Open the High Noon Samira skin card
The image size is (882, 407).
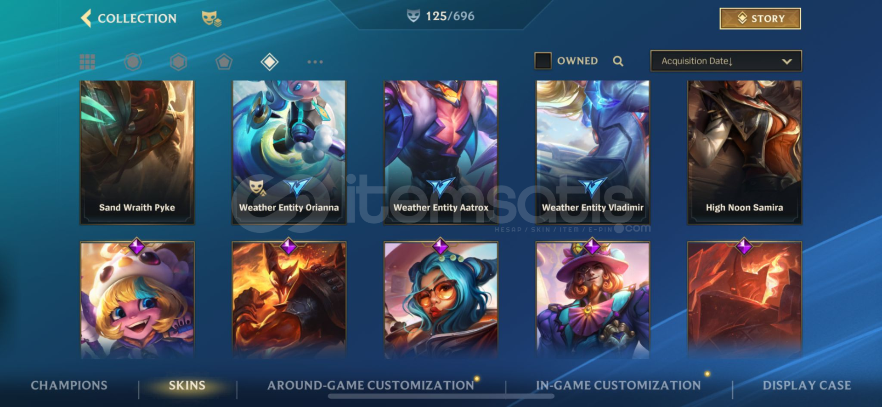744,152
